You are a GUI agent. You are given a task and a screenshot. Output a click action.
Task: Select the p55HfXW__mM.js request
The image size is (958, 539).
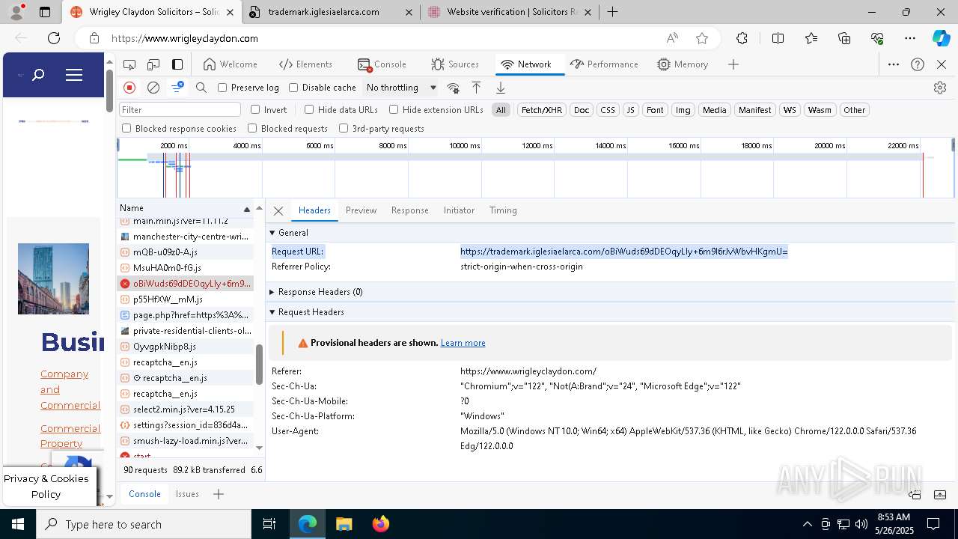[185, 299]
